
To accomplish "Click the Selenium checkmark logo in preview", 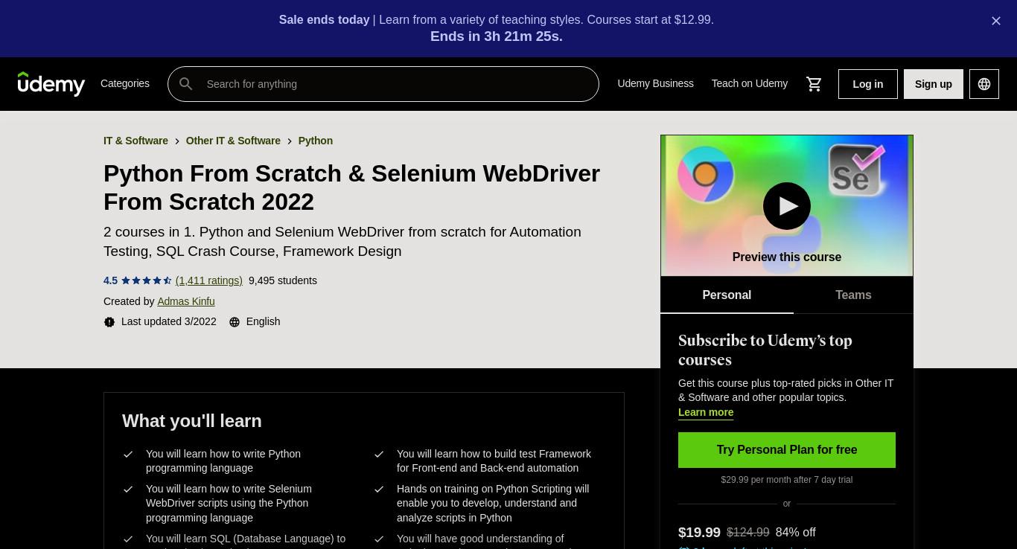I will coord(857,170).
